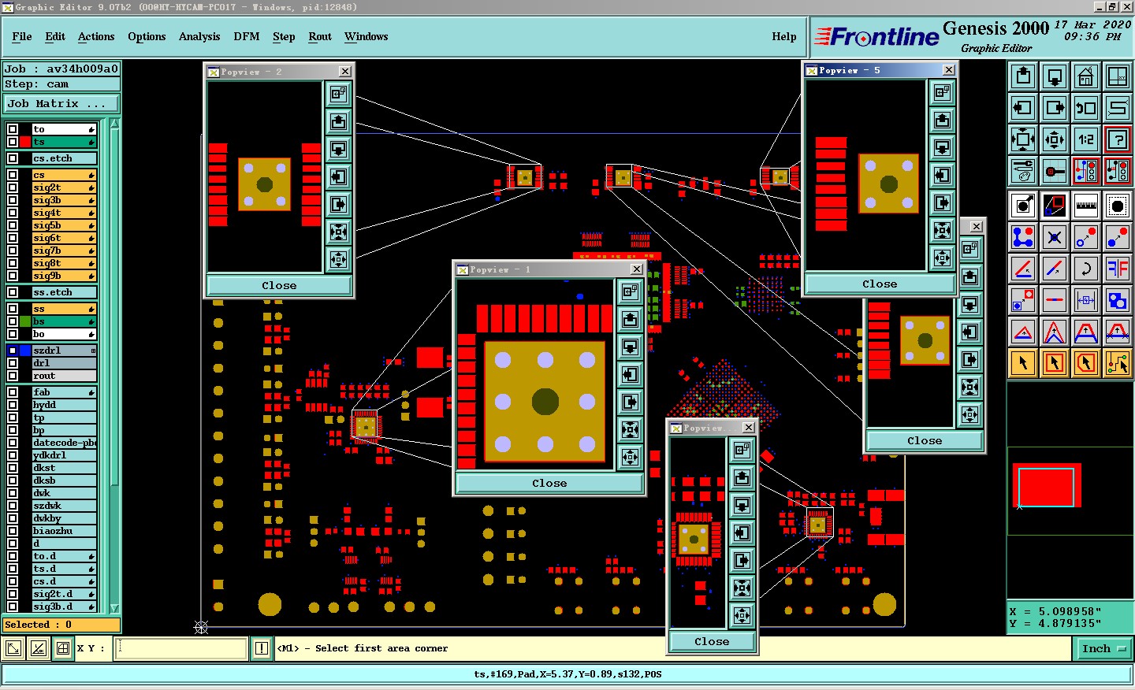
Task: Click the black-red highlight contrast icon
Action: tap(1055, 206)
